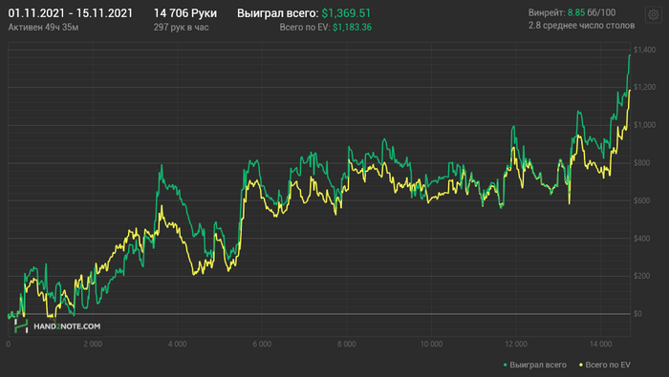This screenshot has width=669, height=377.
Task: Toggle the 'Выиграл всего' green legend series
Action: pos(534,365)
